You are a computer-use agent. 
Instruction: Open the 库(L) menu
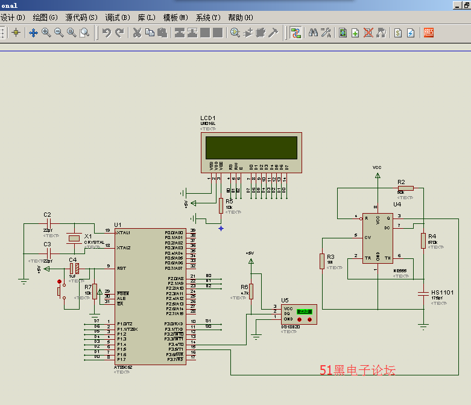(x=147, y=18)
